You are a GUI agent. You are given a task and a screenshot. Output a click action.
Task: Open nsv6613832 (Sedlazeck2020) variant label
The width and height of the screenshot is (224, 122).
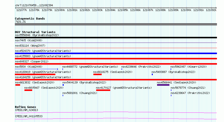[35, 82]
